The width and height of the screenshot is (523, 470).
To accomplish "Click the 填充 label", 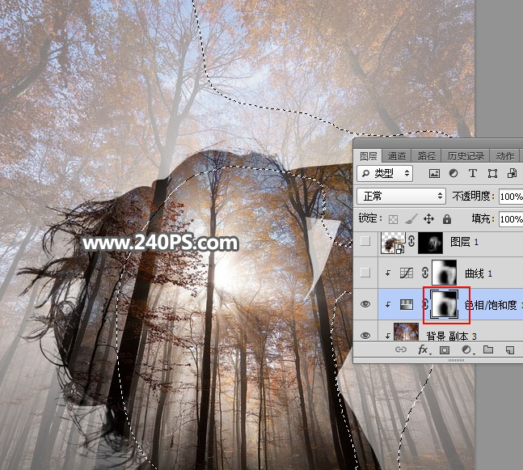I will (x=483, y=218).
